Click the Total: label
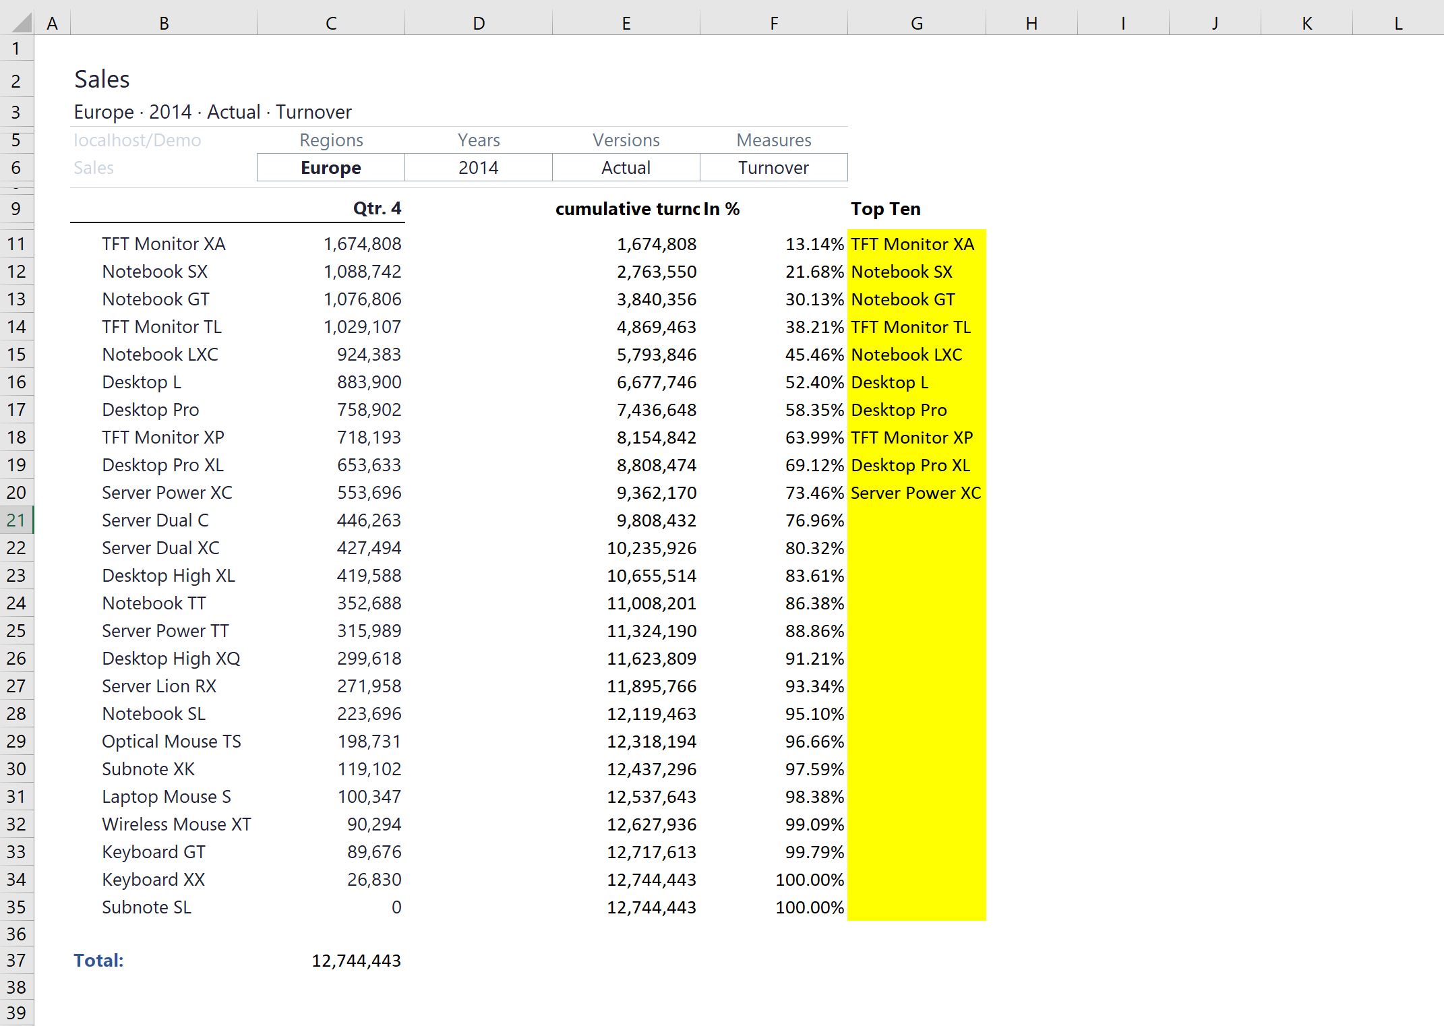 click(x=98, y=961)
